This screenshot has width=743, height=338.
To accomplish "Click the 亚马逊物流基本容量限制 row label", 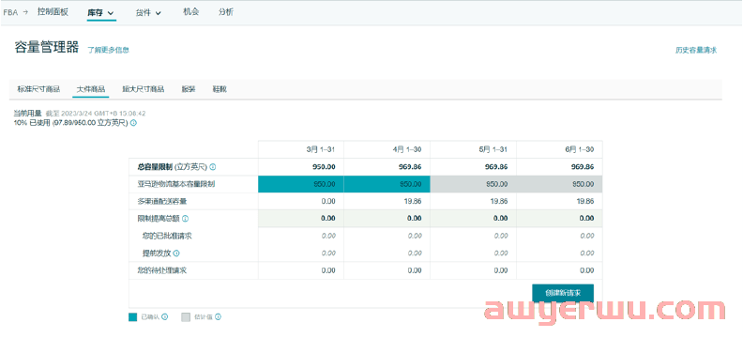I will (x=175, y=184).
